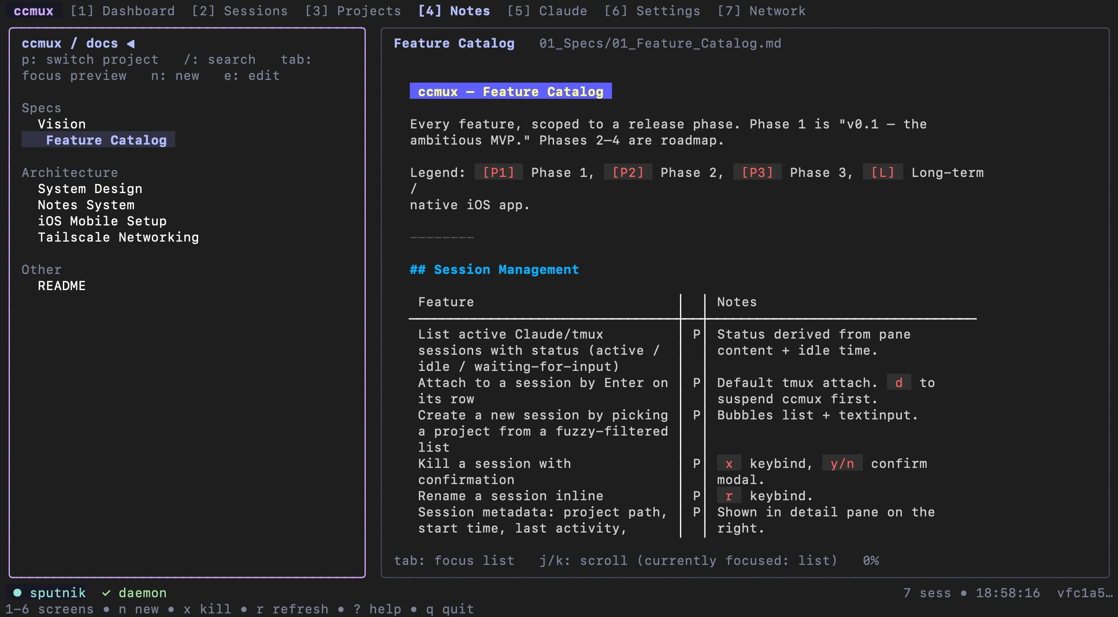Click the triangle arrow beside 'ccmux / docs'
The image size is (1118, 617).
pos(131,44)
